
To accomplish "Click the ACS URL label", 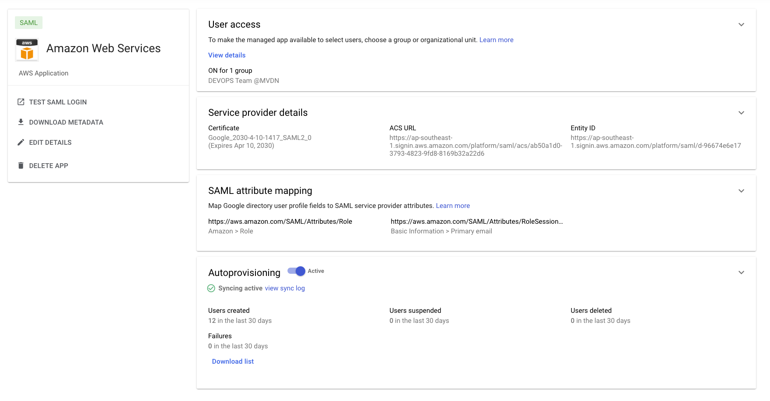I will (402, 128).
